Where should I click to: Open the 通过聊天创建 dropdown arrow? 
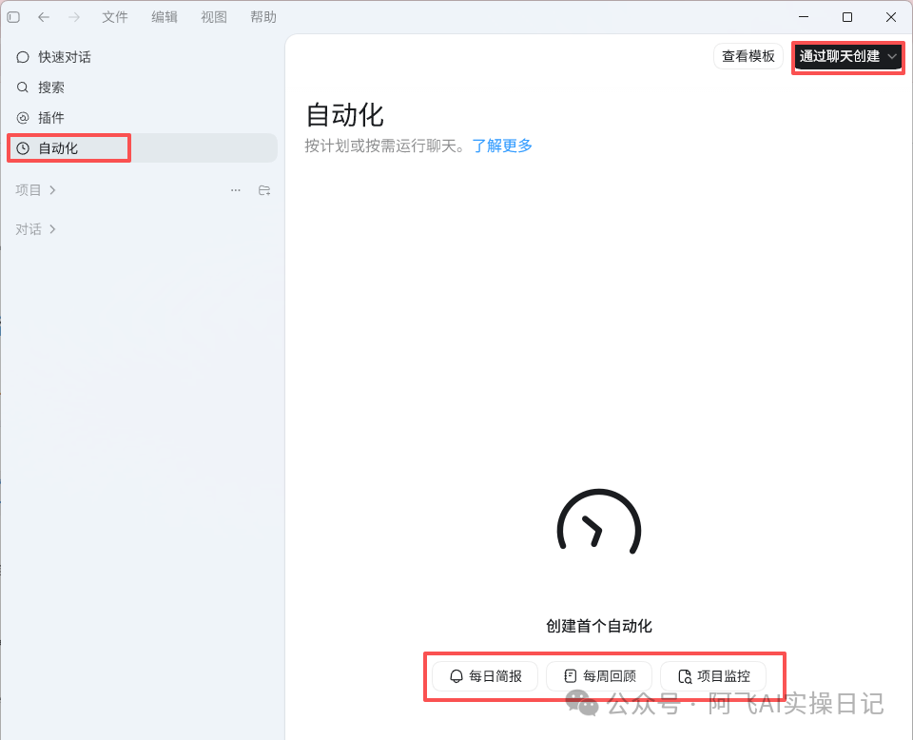coord(892,56)
